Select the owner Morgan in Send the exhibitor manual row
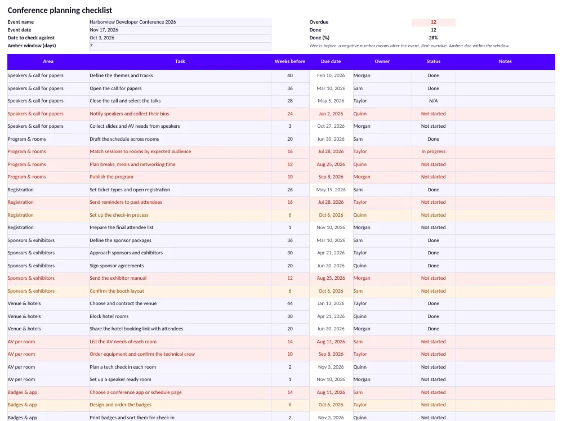 coord(382,278)
